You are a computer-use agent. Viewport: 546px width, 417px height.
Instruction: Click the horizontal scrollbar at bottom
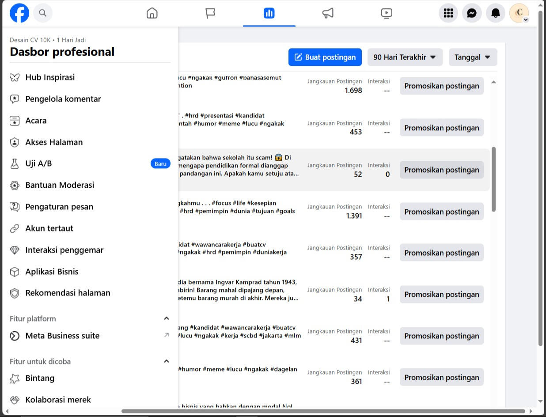[x=322, y=411]
